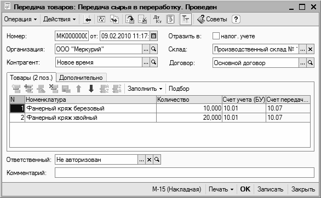Click the post document toolbar icon
This screenshot has width=321, height=198.
[130, 19]
